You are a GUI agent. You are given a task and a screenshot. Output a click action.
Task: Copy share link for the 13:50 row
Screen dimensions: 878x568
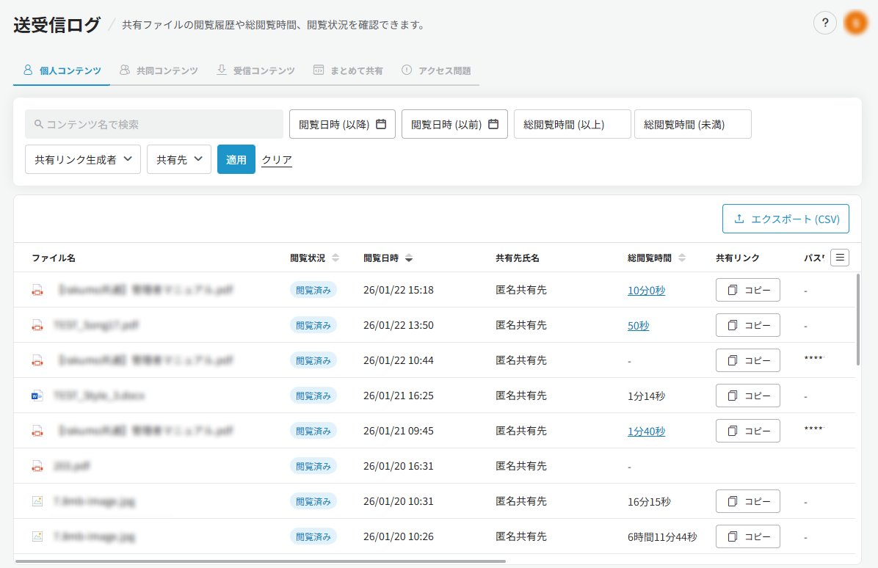pyautogui.click(x=748, y=325)
